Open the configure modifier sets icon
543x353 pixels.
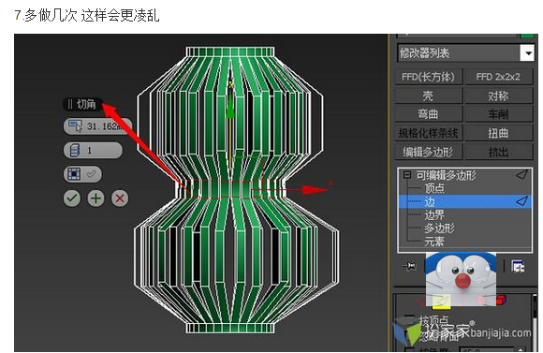(518, 267)
